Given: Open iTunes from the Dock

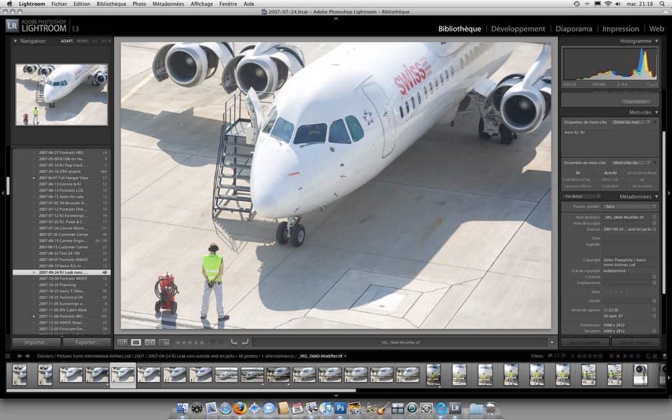Looking at the screenshot, I should pos(326,408).
